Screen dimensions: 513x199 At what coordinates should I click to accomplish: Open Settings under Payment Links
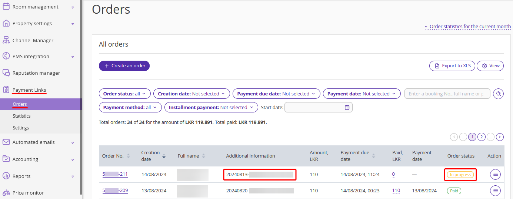point(21,128)
